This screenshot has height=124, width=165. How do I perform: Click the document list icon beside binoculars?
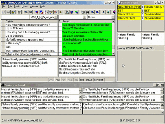[83, 12]
